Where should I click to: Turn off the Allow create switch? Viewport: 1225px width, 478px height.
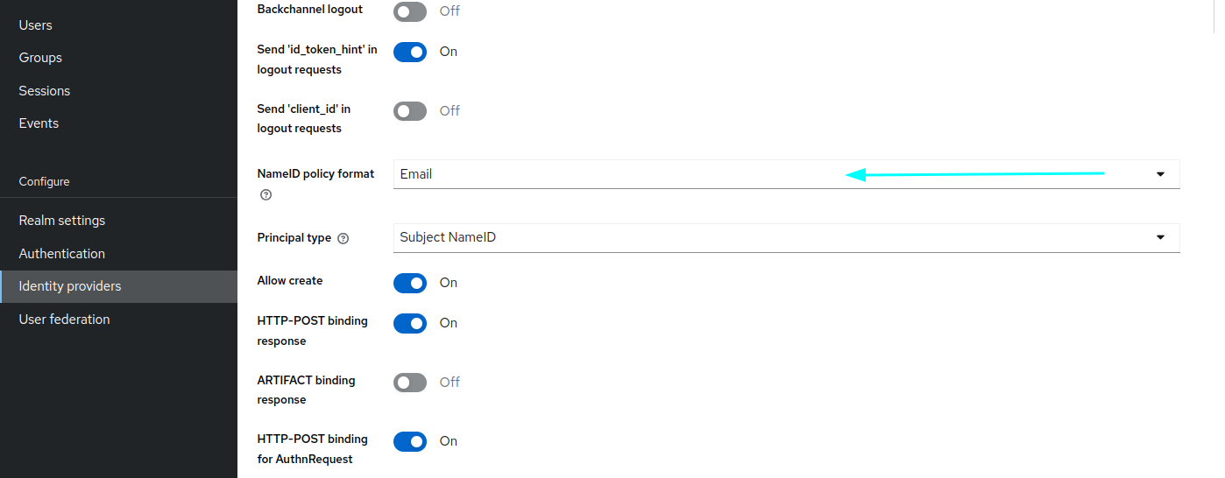410,283
